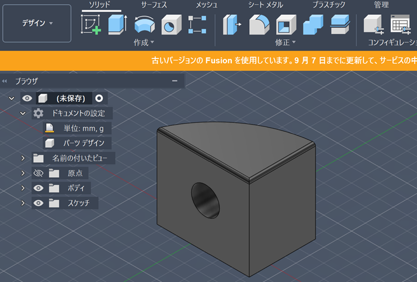Switch to the シート メタル tab
Viewport: 417px width, 282px height.
tap(265, 5)
